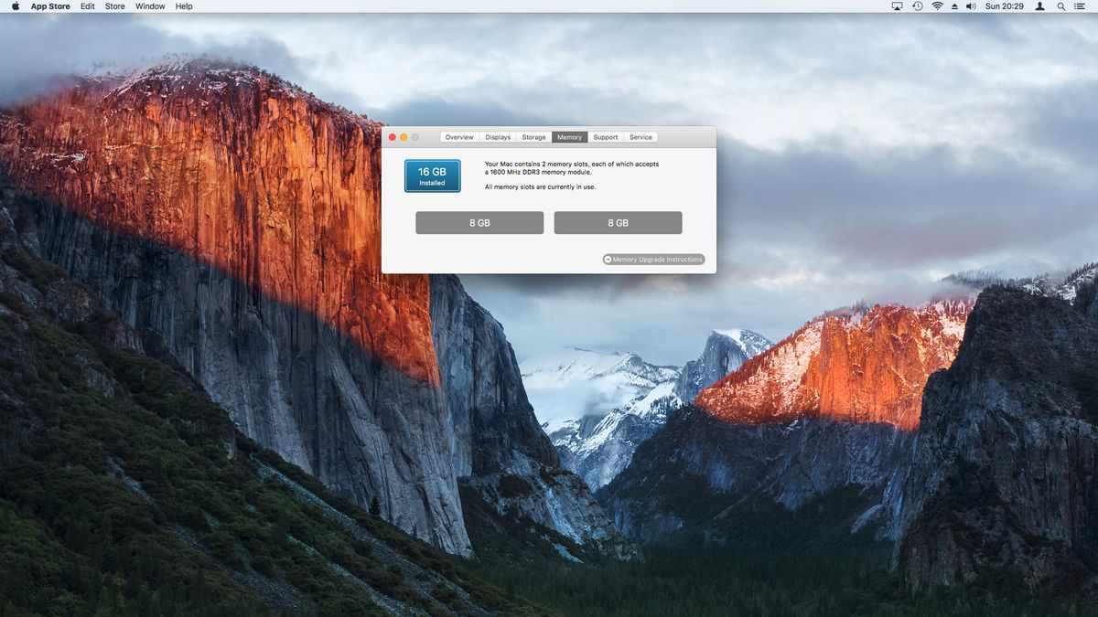
Task: Switch to the Overview tab
Action: click(x=458, y=136)
